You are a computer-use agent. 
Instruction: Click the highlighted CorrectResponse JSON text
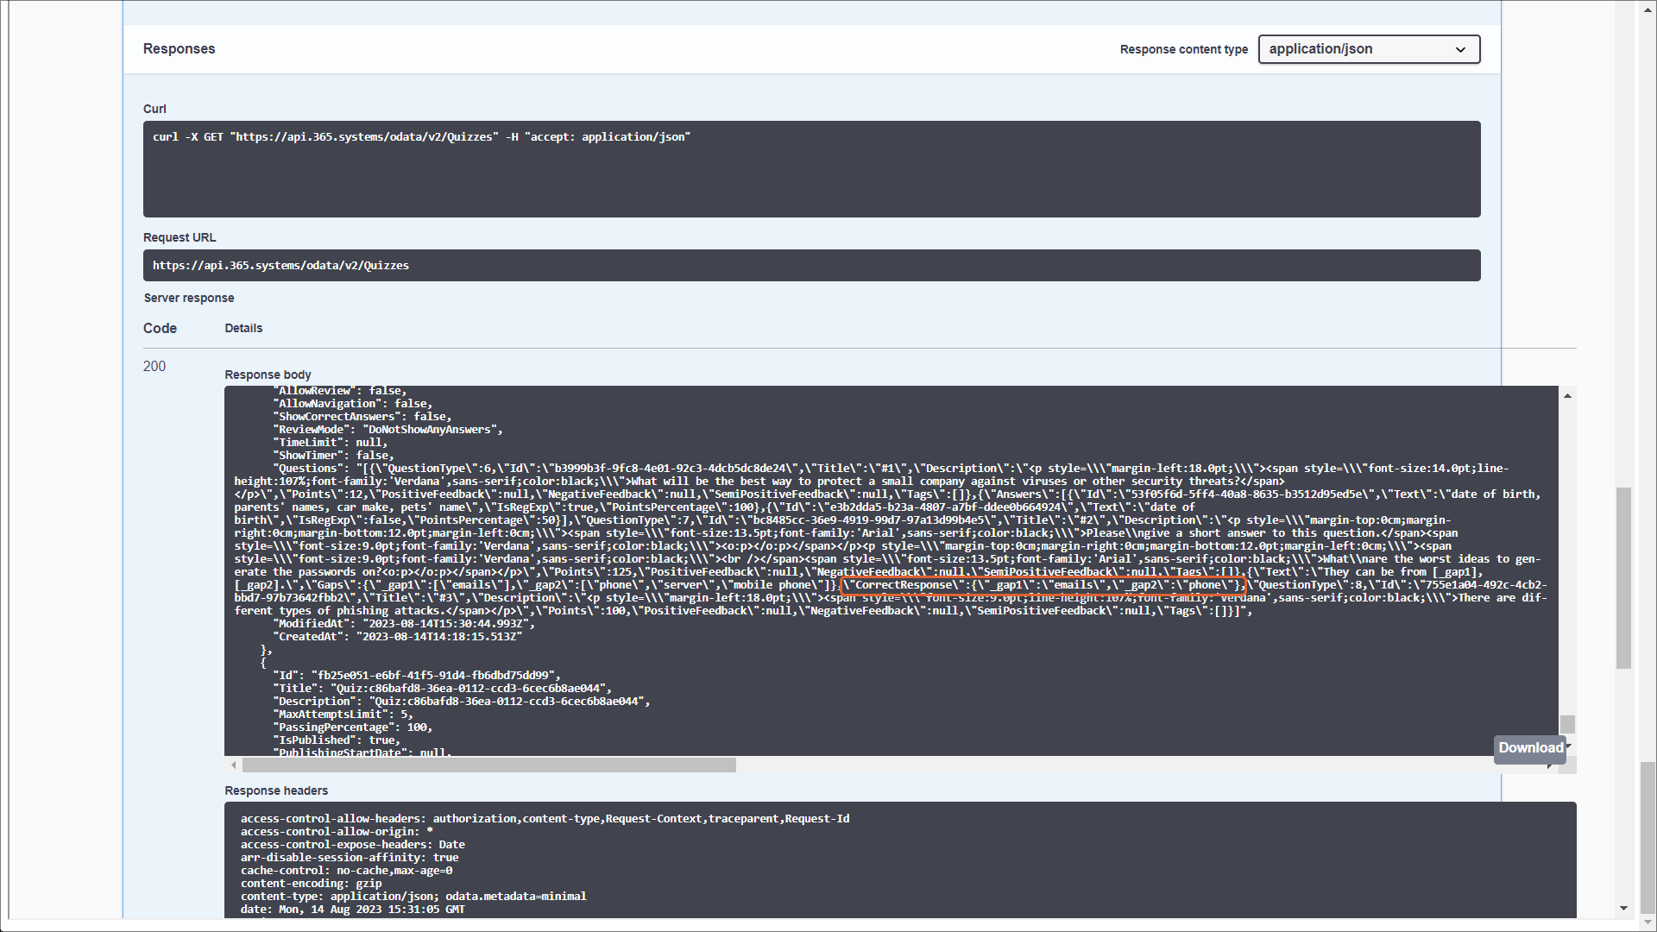click(x=1043, y=585)
